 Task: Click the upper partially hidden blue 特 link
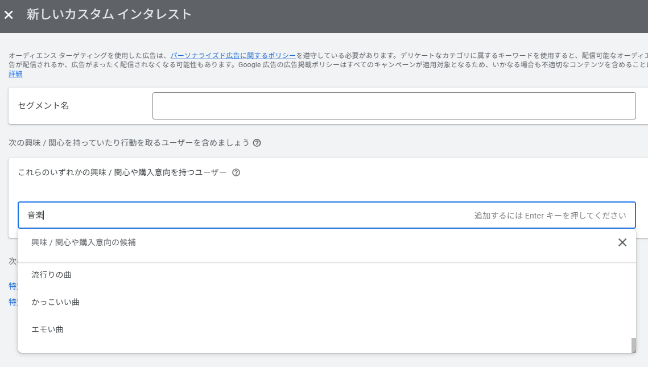(13, 286)
